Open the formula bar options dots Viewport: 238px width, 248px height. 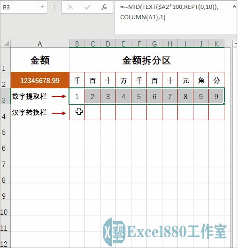pos(54,7)
